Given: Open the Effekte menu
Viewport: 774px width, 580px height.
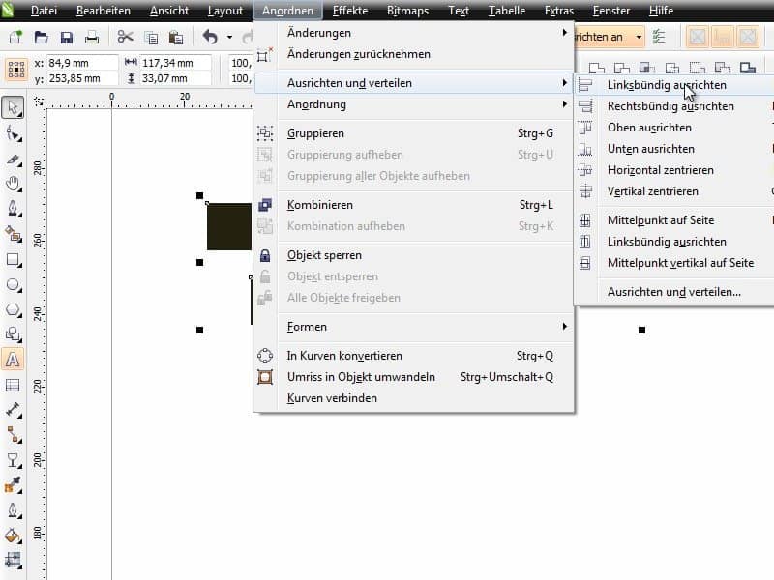Looking at the screenshot, I should pos(349,11).
